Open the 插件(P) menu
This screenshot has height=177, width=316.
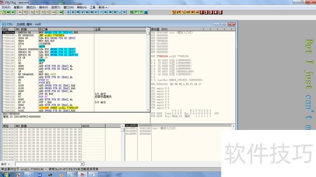point(43,7)
